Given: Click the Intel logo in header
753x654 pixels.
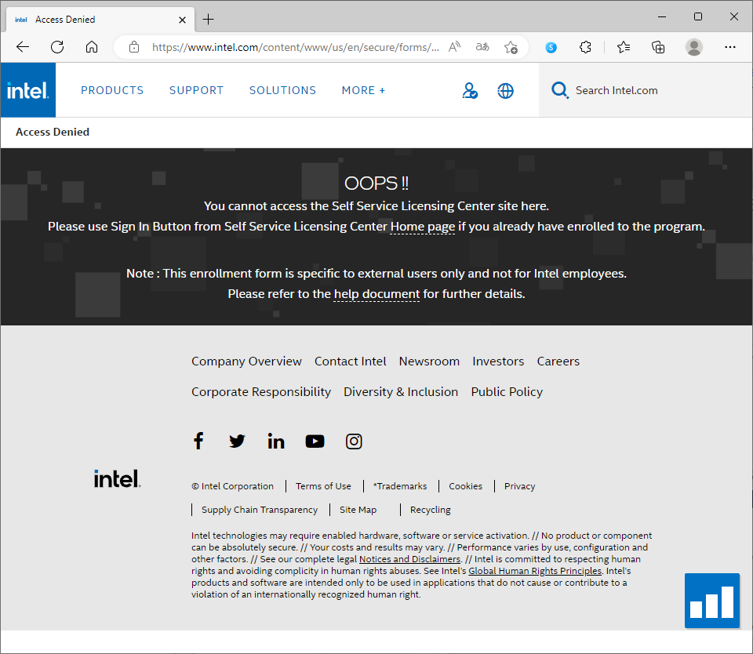Looking at the screenshot, I should [x=28, y=90].
